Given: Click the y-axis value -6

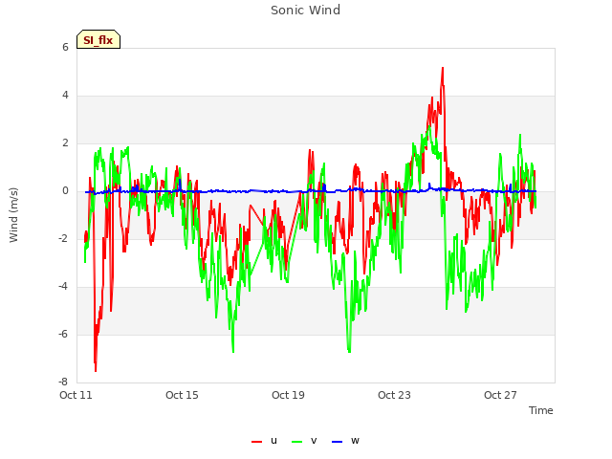Looking at the screenshot, I should pos(63,334).
